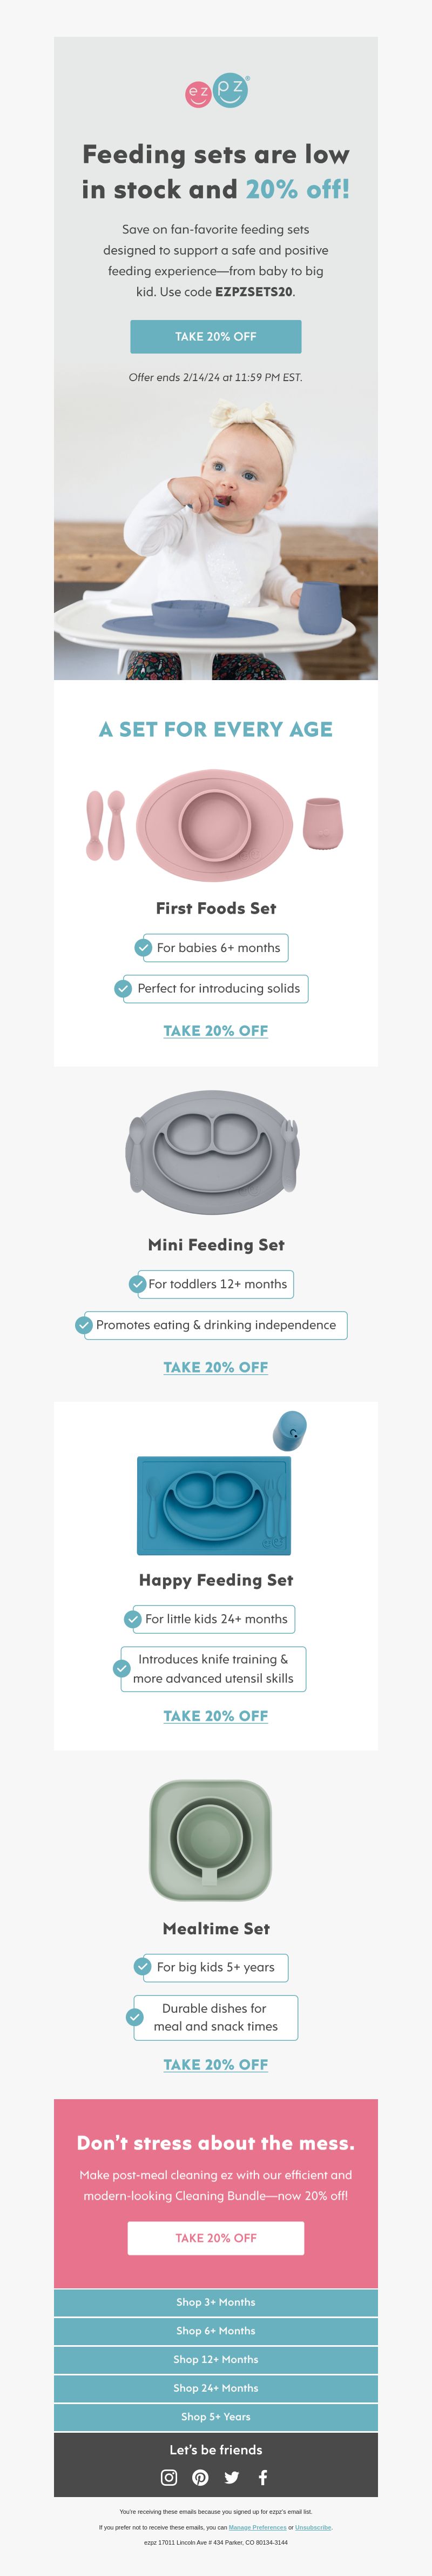The height and width of the screenshot is (2576, 432).
Task: Click white TAKE 20% OFF button on pink banner
Action: tap(216, 2237)
